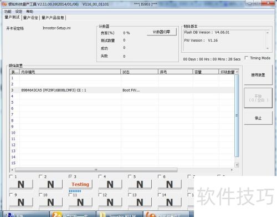Click the firmware version box scroll-down arrow

click(268, 48)
